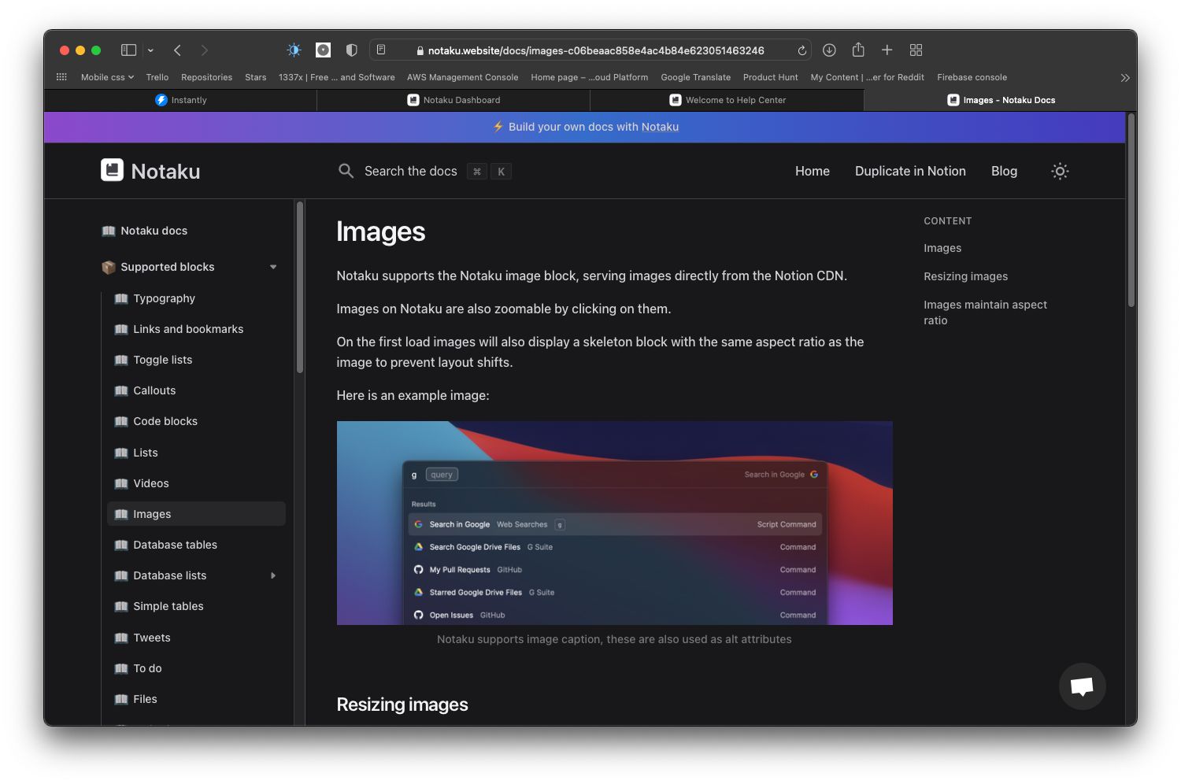This screenshot has height=784, width=1181.
Task: Switch to Welcome to Help Center tab
Action: [x=727, y=100]
